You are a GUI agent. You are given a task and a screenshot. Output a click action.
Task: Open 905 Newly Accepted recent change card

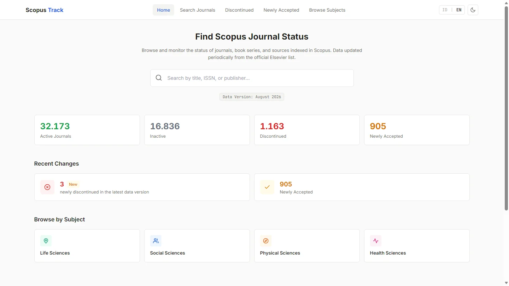click(x=362, y=187)
